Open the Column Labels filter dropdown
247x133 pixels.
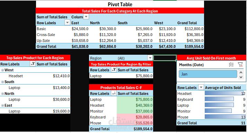click(86, 17)
